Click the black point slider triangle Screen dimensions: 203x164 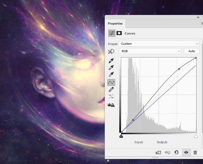(x=121, y=136)
